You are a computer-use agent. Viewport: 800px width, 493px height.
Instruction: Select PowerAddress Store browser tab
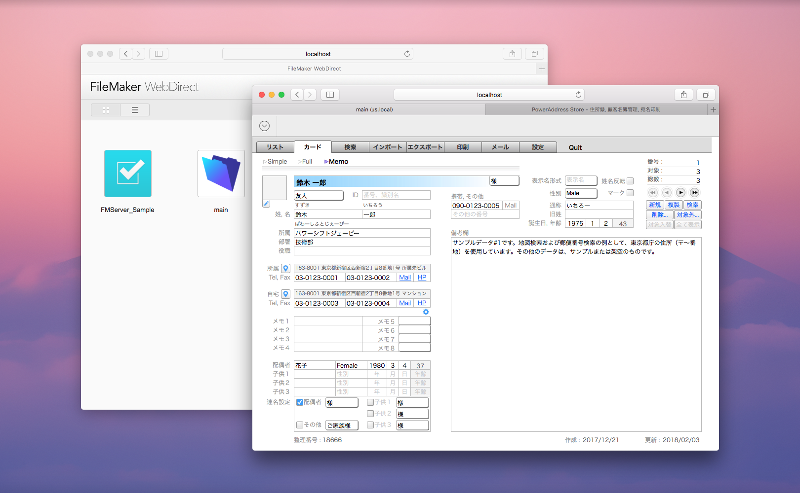coord(596,109)
